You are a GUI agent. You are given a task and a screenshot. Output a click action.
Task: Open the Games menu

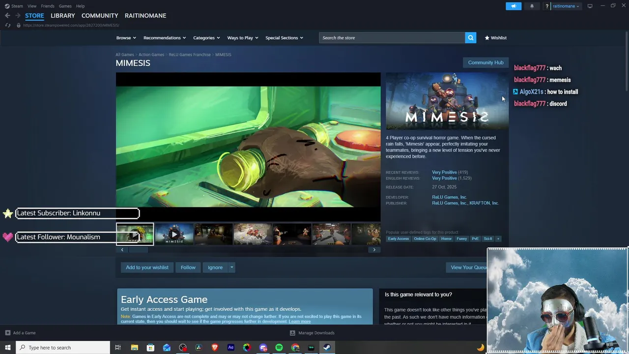coord(65,6)
